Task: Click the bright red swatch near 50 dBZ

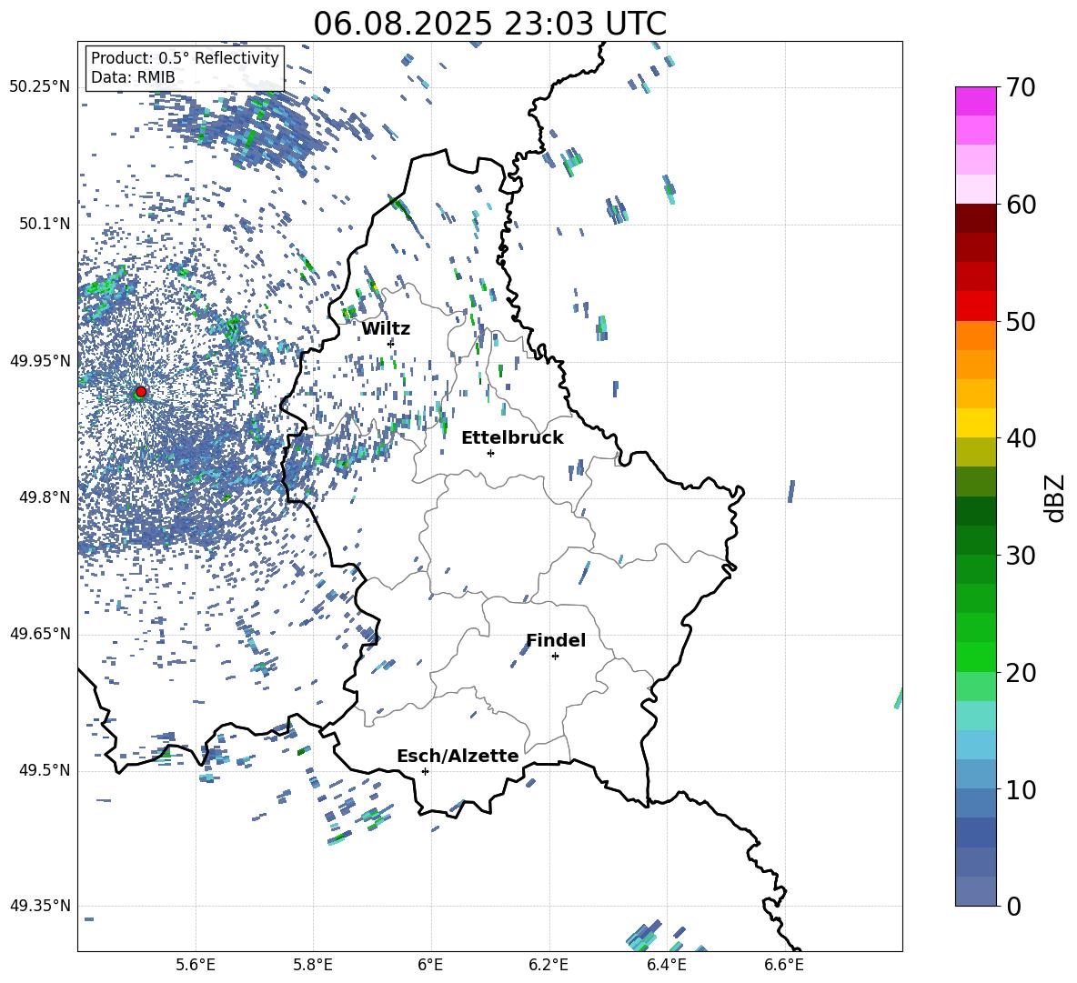Action: click(x=975, y=306)
